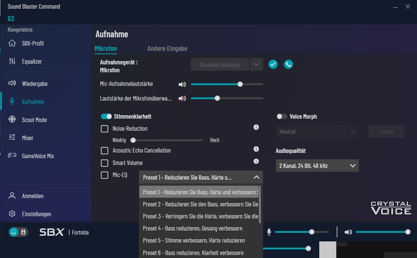Click the phone communication device icon
The width and height of the screenshot is (417, 258).
[x=288, y=64]
